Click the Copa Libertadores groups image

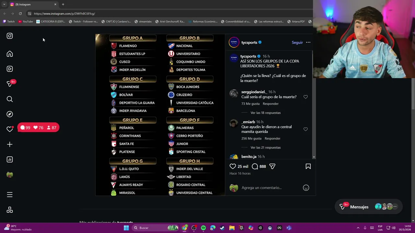tap(160, 115)
